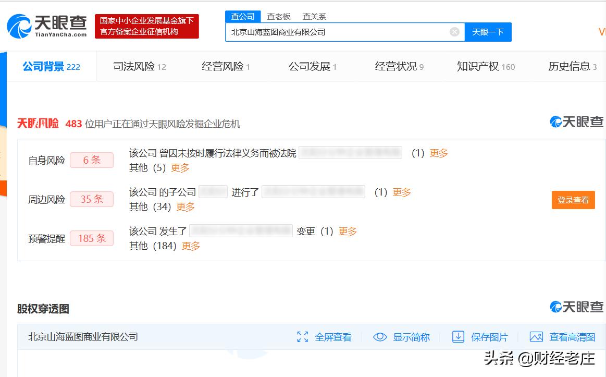Switch to the 查关系 search tab
The image size is (606, 377).
pos(315,16)
